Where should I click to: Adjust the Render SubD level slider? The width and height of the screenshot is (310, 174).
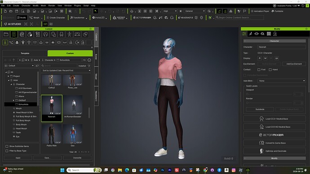click(269, 103)
